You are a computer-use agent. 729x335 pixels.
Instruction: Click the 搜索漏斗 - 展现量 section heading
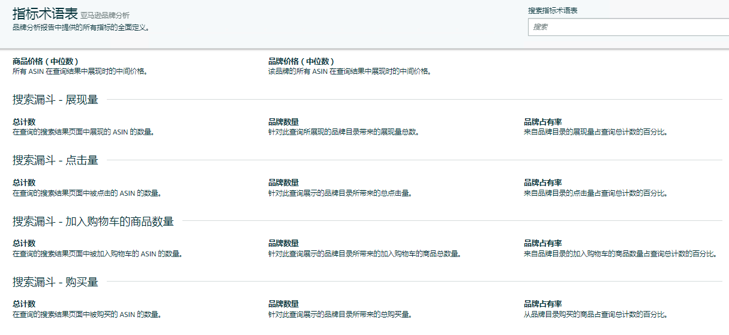(x=55, y=100)
